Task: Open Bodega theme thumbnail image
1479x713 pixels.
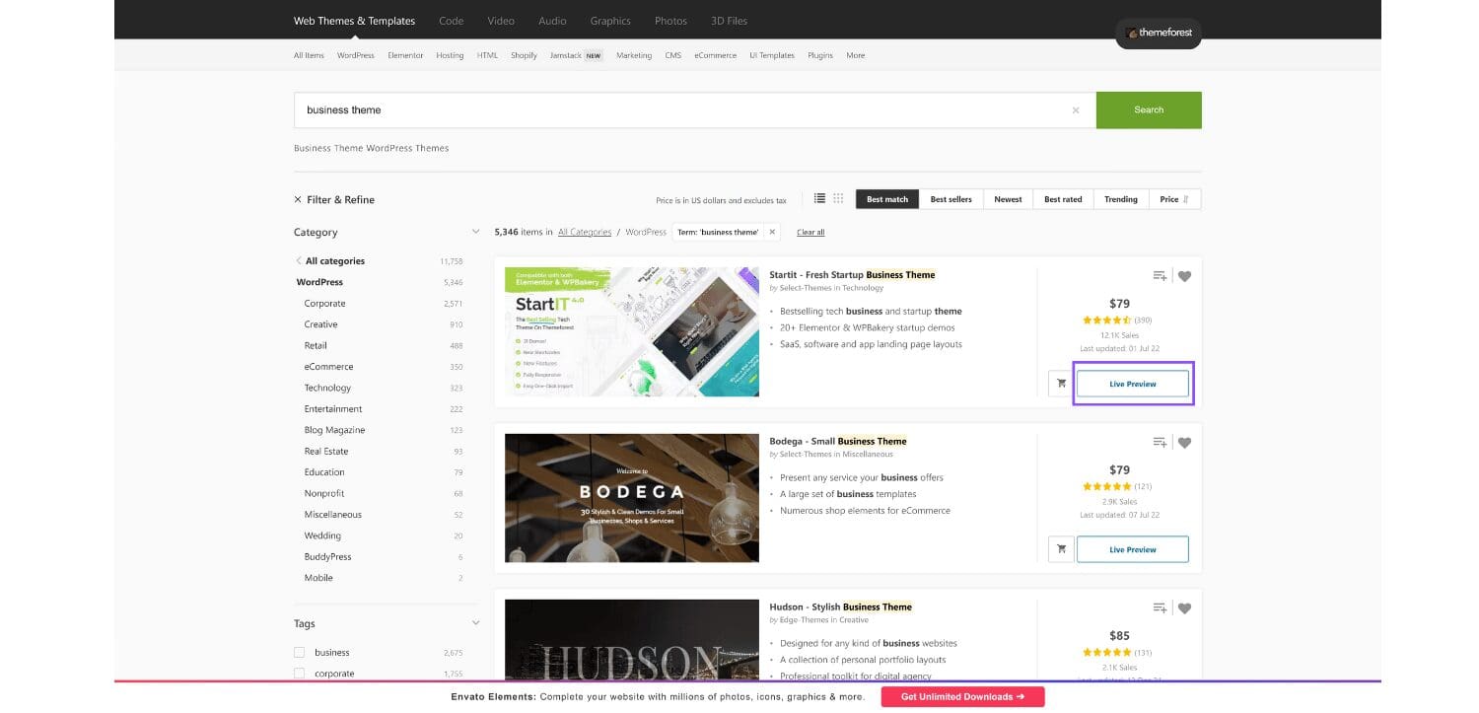Action: [632, 498]
